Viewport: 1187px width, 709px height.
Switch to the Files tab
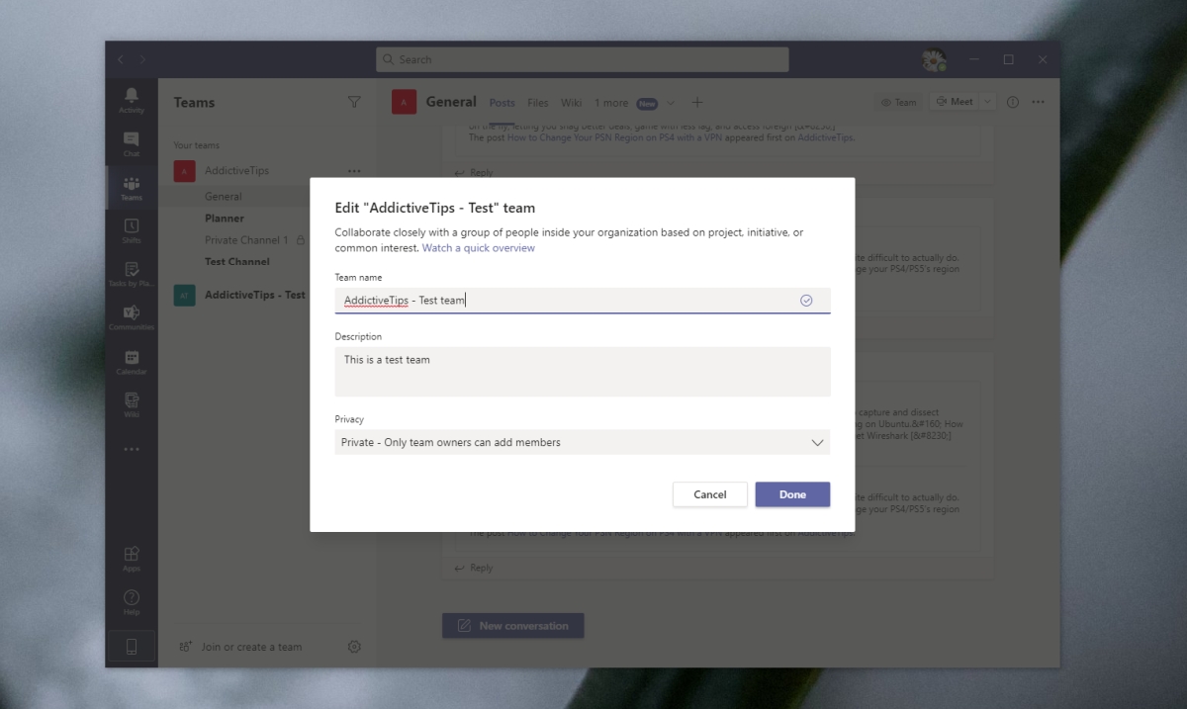[538, 103]
